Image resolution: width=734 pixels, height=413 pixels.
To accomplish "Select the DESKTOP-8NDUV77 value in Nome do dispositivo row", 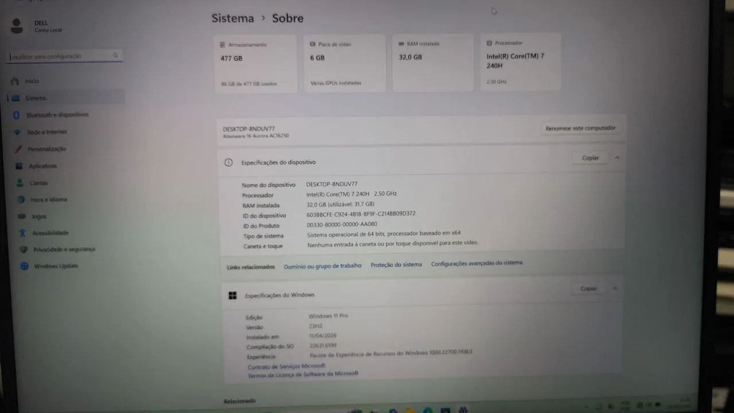I will 331,184.
